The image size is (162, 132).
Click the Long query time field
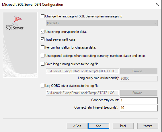(x=139, y=79)
